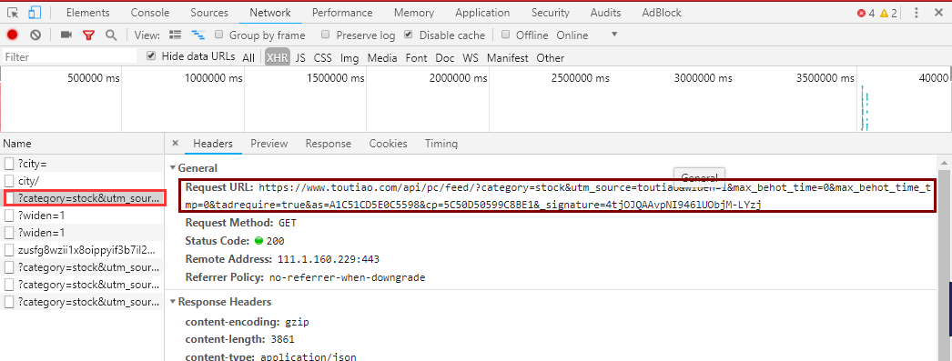Filter requests by Media type
Viewport: 952px width, 361px height.
click(x=382, y=57)
